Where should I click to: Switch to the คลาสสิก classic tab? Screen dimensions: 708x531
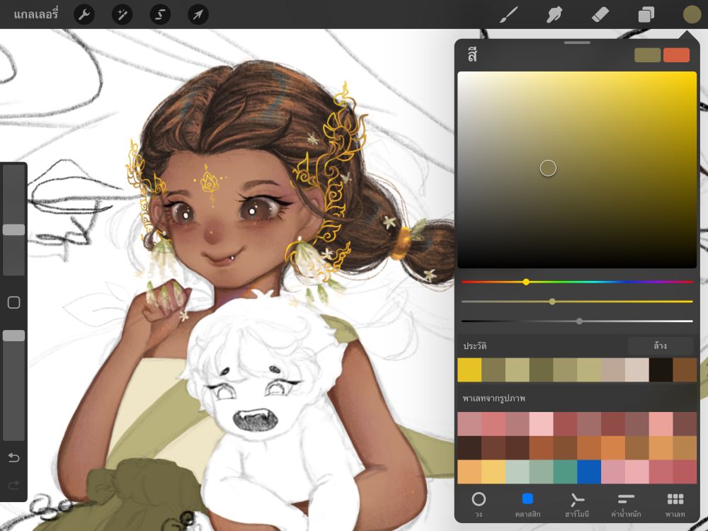tap(527, 504)
